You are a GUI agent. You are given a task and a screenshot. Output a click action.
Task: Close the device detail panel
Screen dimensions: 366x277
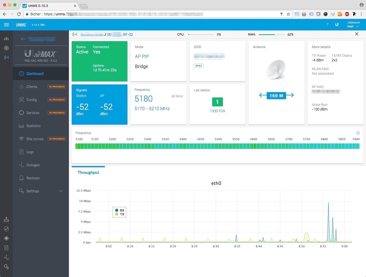point(357,34)
